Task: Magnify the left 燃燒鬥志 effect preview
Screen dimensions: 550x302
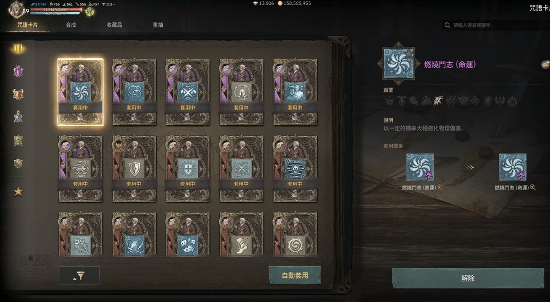Action: pyautogui.click(x=440, y=188)
